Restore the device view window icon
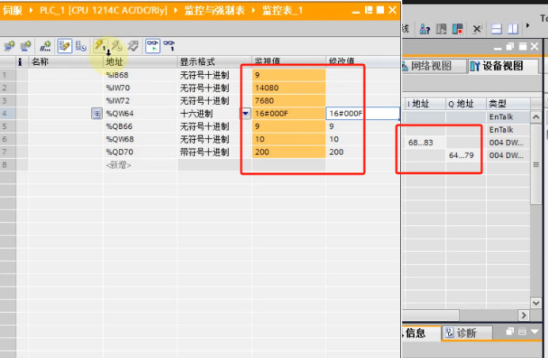Screen dimensions: 548x358 pos(510,46)
